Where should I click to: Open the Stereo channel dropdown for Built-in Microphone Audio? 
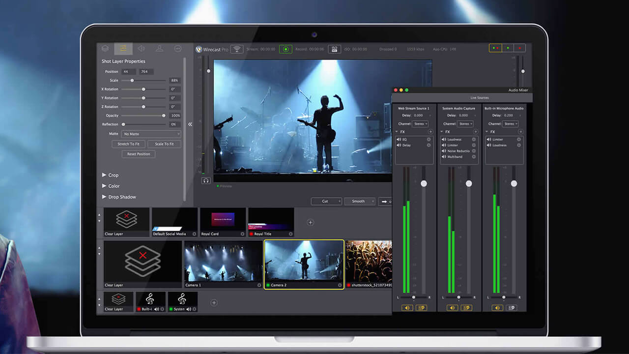[511, 124]
